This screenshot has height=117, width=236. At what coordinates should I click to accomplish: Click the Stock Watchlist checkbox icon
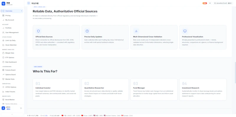click(3, 45)
